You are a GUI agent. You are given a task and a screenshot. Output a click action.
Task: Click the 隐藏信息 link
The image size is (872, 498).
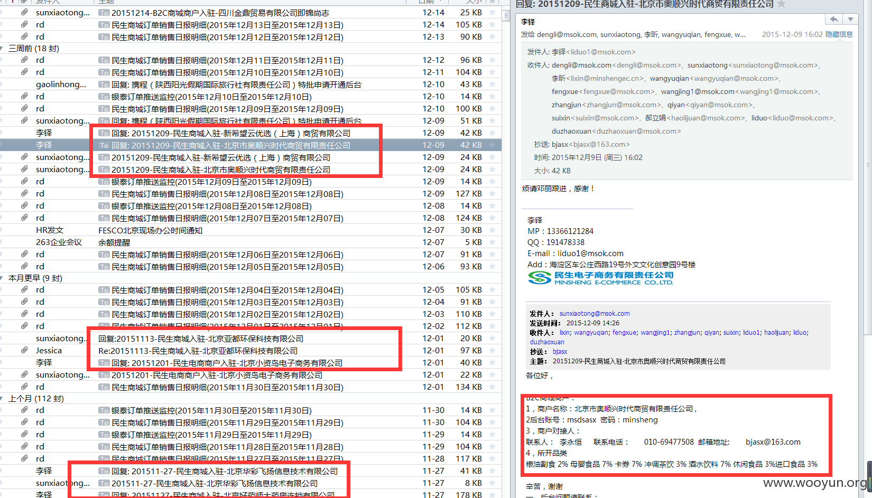pyautogui.click(x=839, y=34)
